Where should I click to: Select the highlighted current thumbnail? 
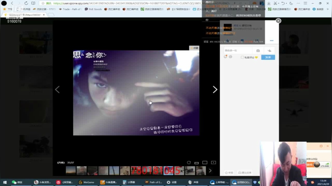click(x=168, y=170)
